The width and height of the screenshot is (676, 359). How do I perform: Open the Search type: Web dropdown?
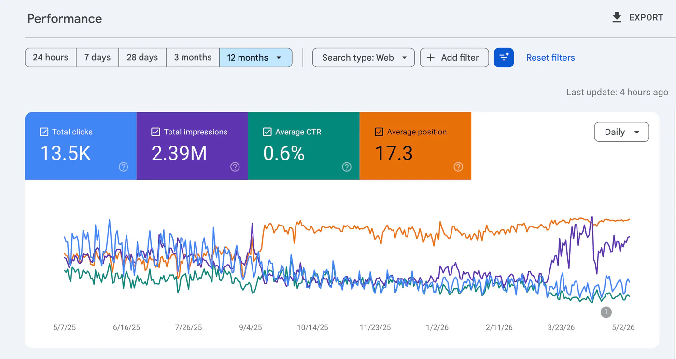point(364,57)
